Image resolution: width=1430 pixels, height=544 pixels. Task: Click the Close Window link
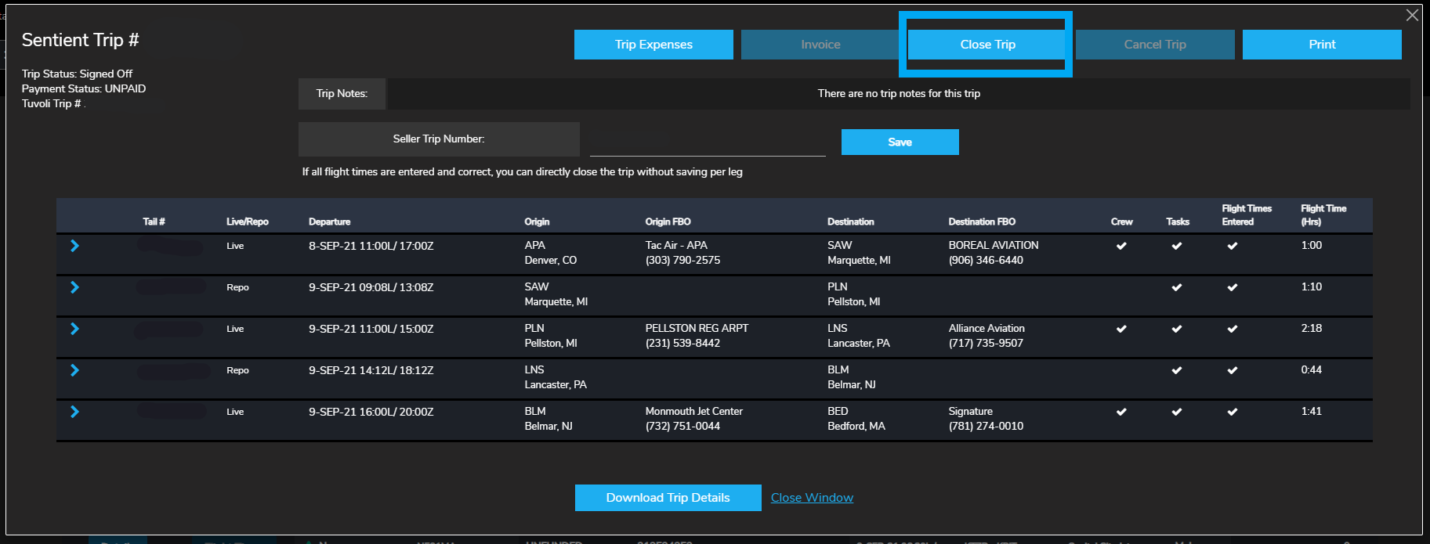812,498
